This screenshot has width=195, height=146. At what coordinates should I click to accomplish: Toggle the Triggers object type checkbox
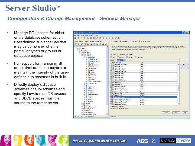click(x=127, y=55)
